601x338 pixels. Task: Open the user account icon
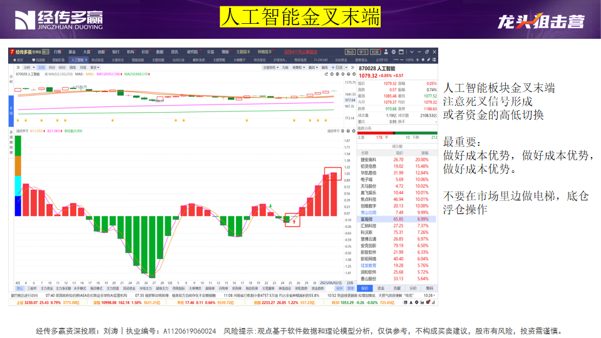(x=386, y=52)
